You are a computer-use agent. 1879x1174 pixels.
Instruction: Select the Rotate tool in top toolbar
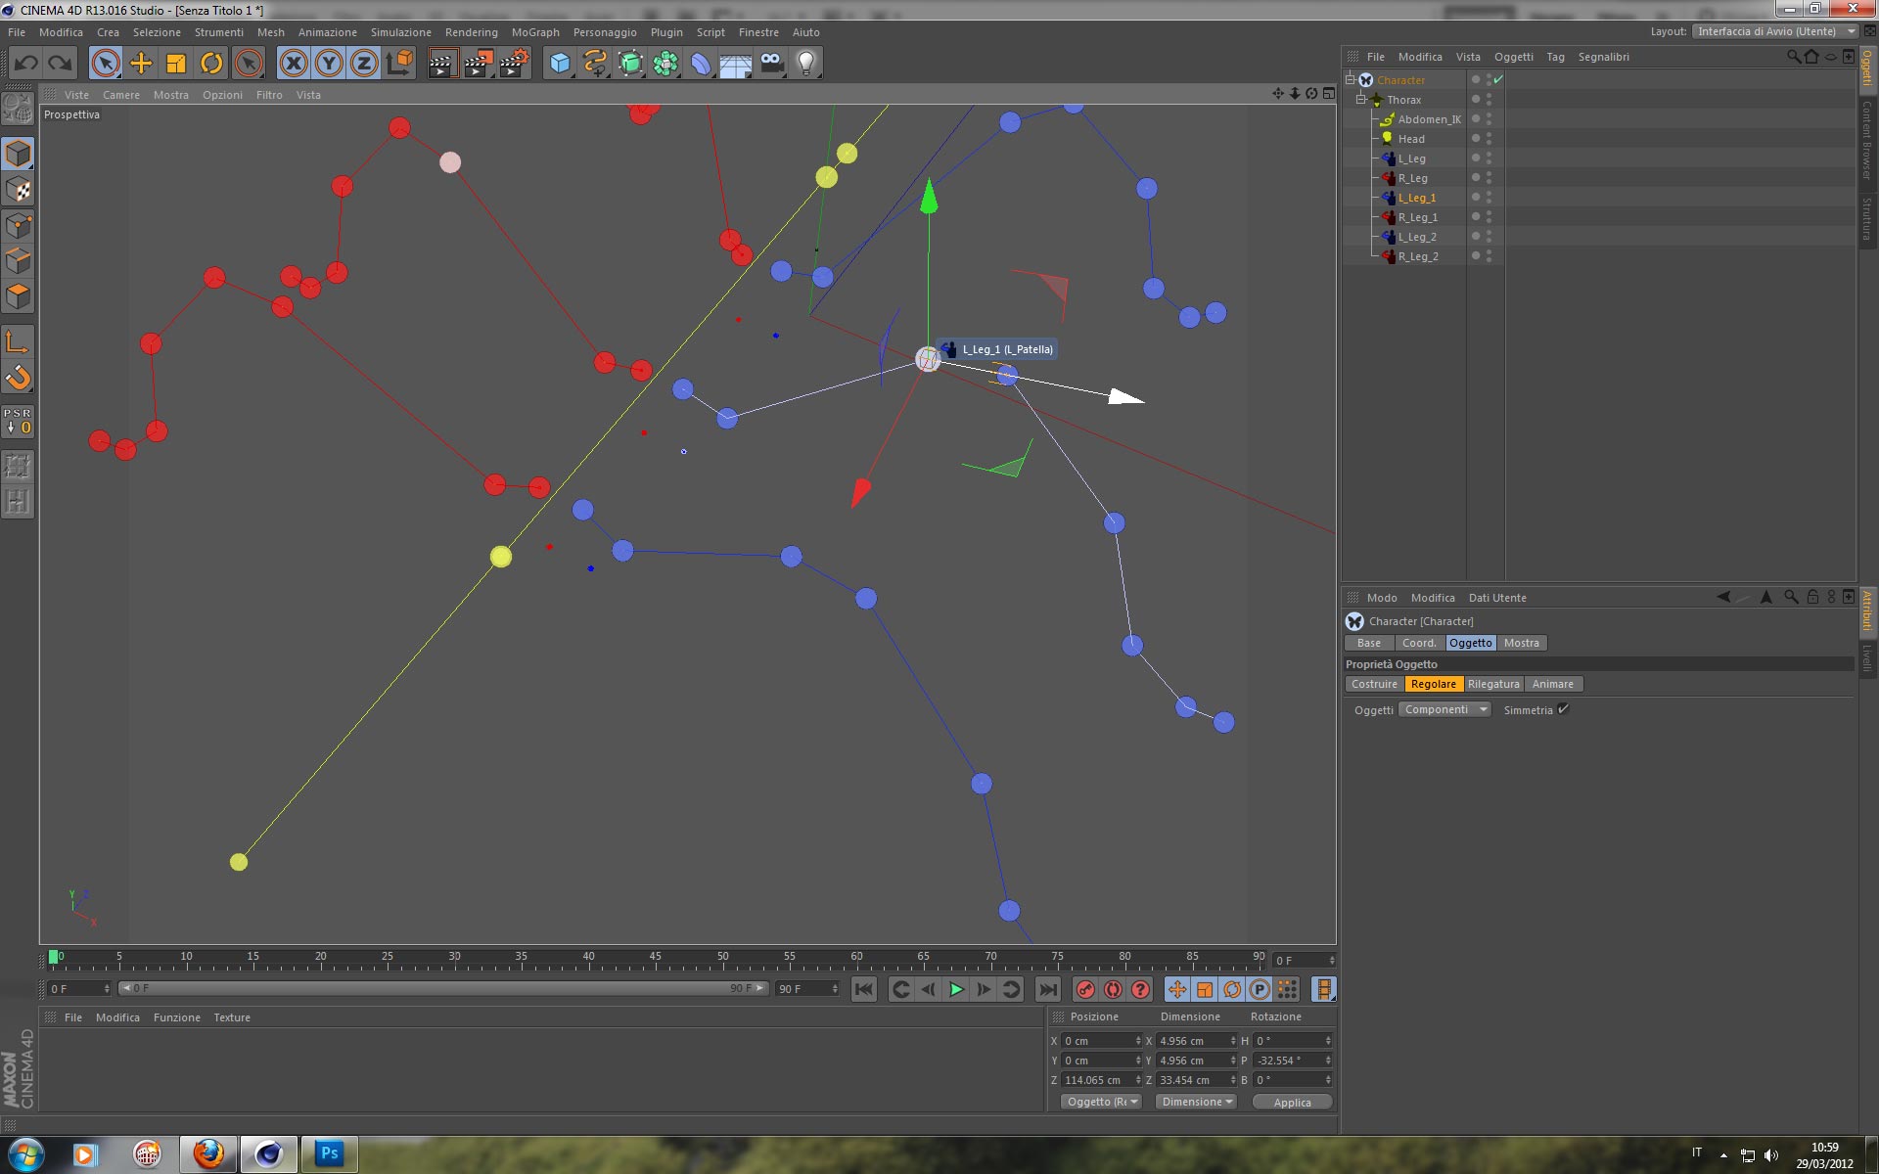pos(211,64)
